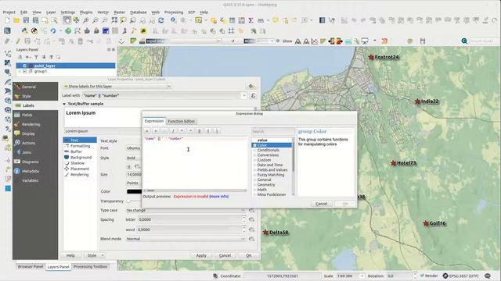Viewport: 501px width, 281px height.
Task: Open the Raster menu
Action: [x=120, y=12]
